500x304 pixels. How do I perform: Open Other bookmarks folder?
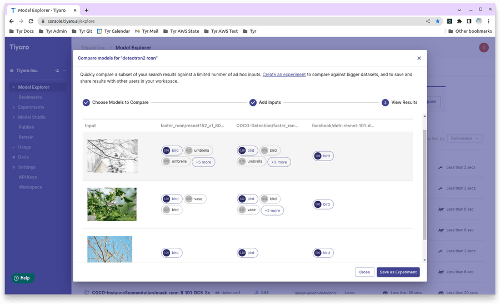coord(470,31)
